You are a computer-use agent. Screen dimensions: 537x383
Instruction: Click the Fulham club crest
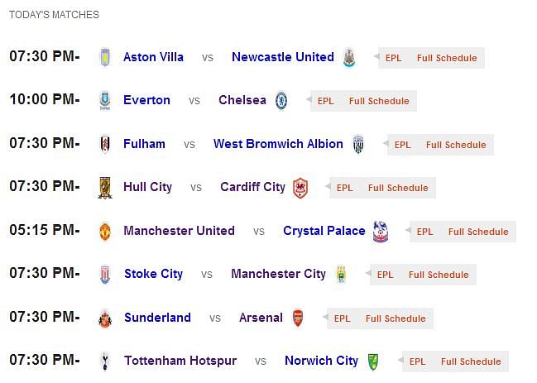[x=105, y=144]
